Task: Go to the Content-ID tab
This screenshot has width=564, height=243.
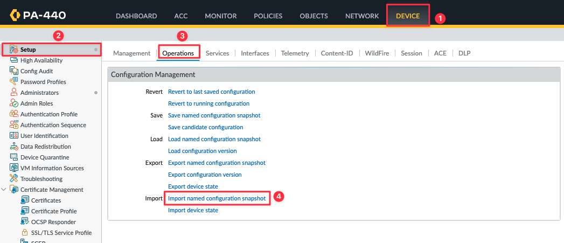Action: tap(337, 53)
